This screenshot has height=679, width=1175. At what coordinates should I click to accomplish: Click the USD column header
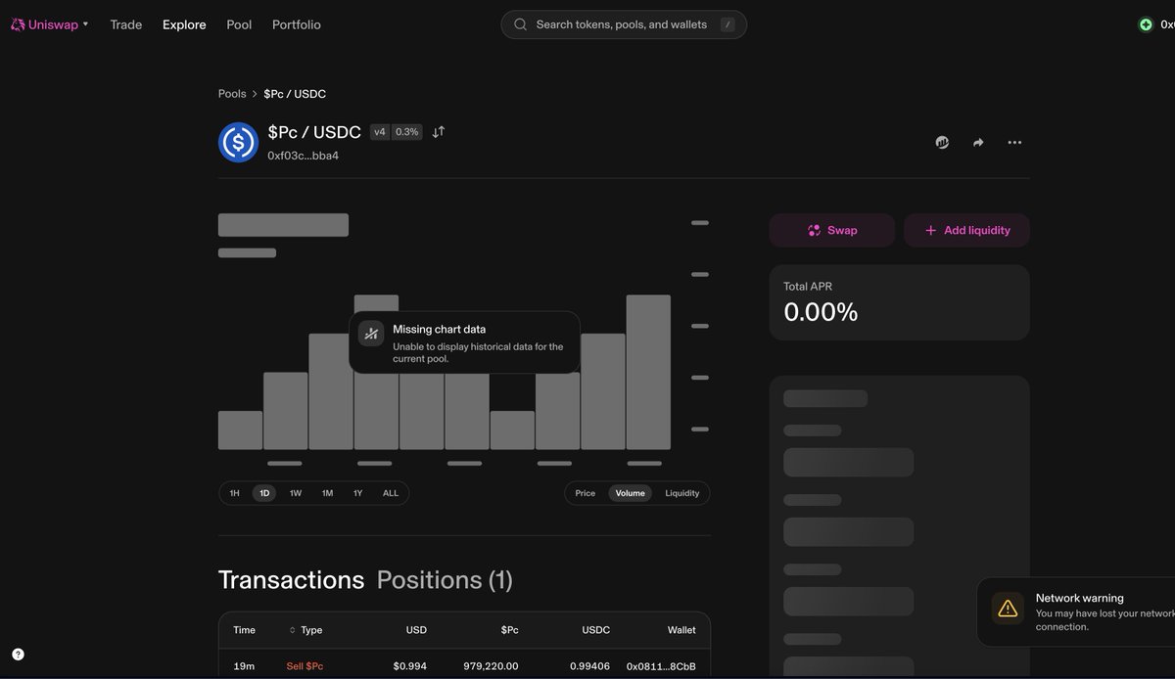pos(416,630)
